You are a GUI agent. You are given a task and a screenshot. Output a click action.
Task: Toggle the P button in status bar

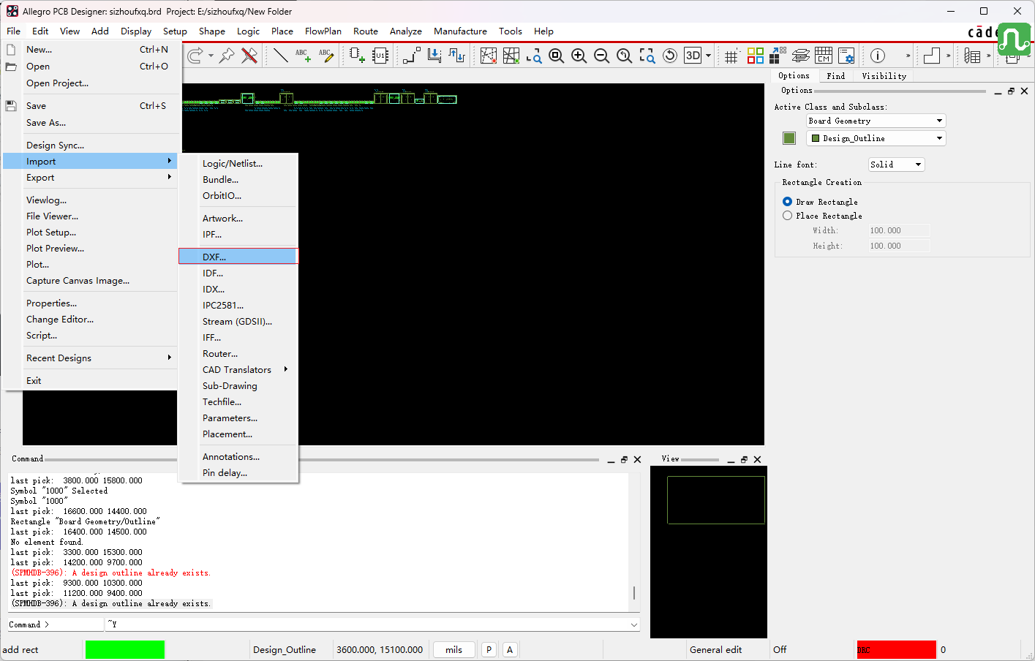489,649
